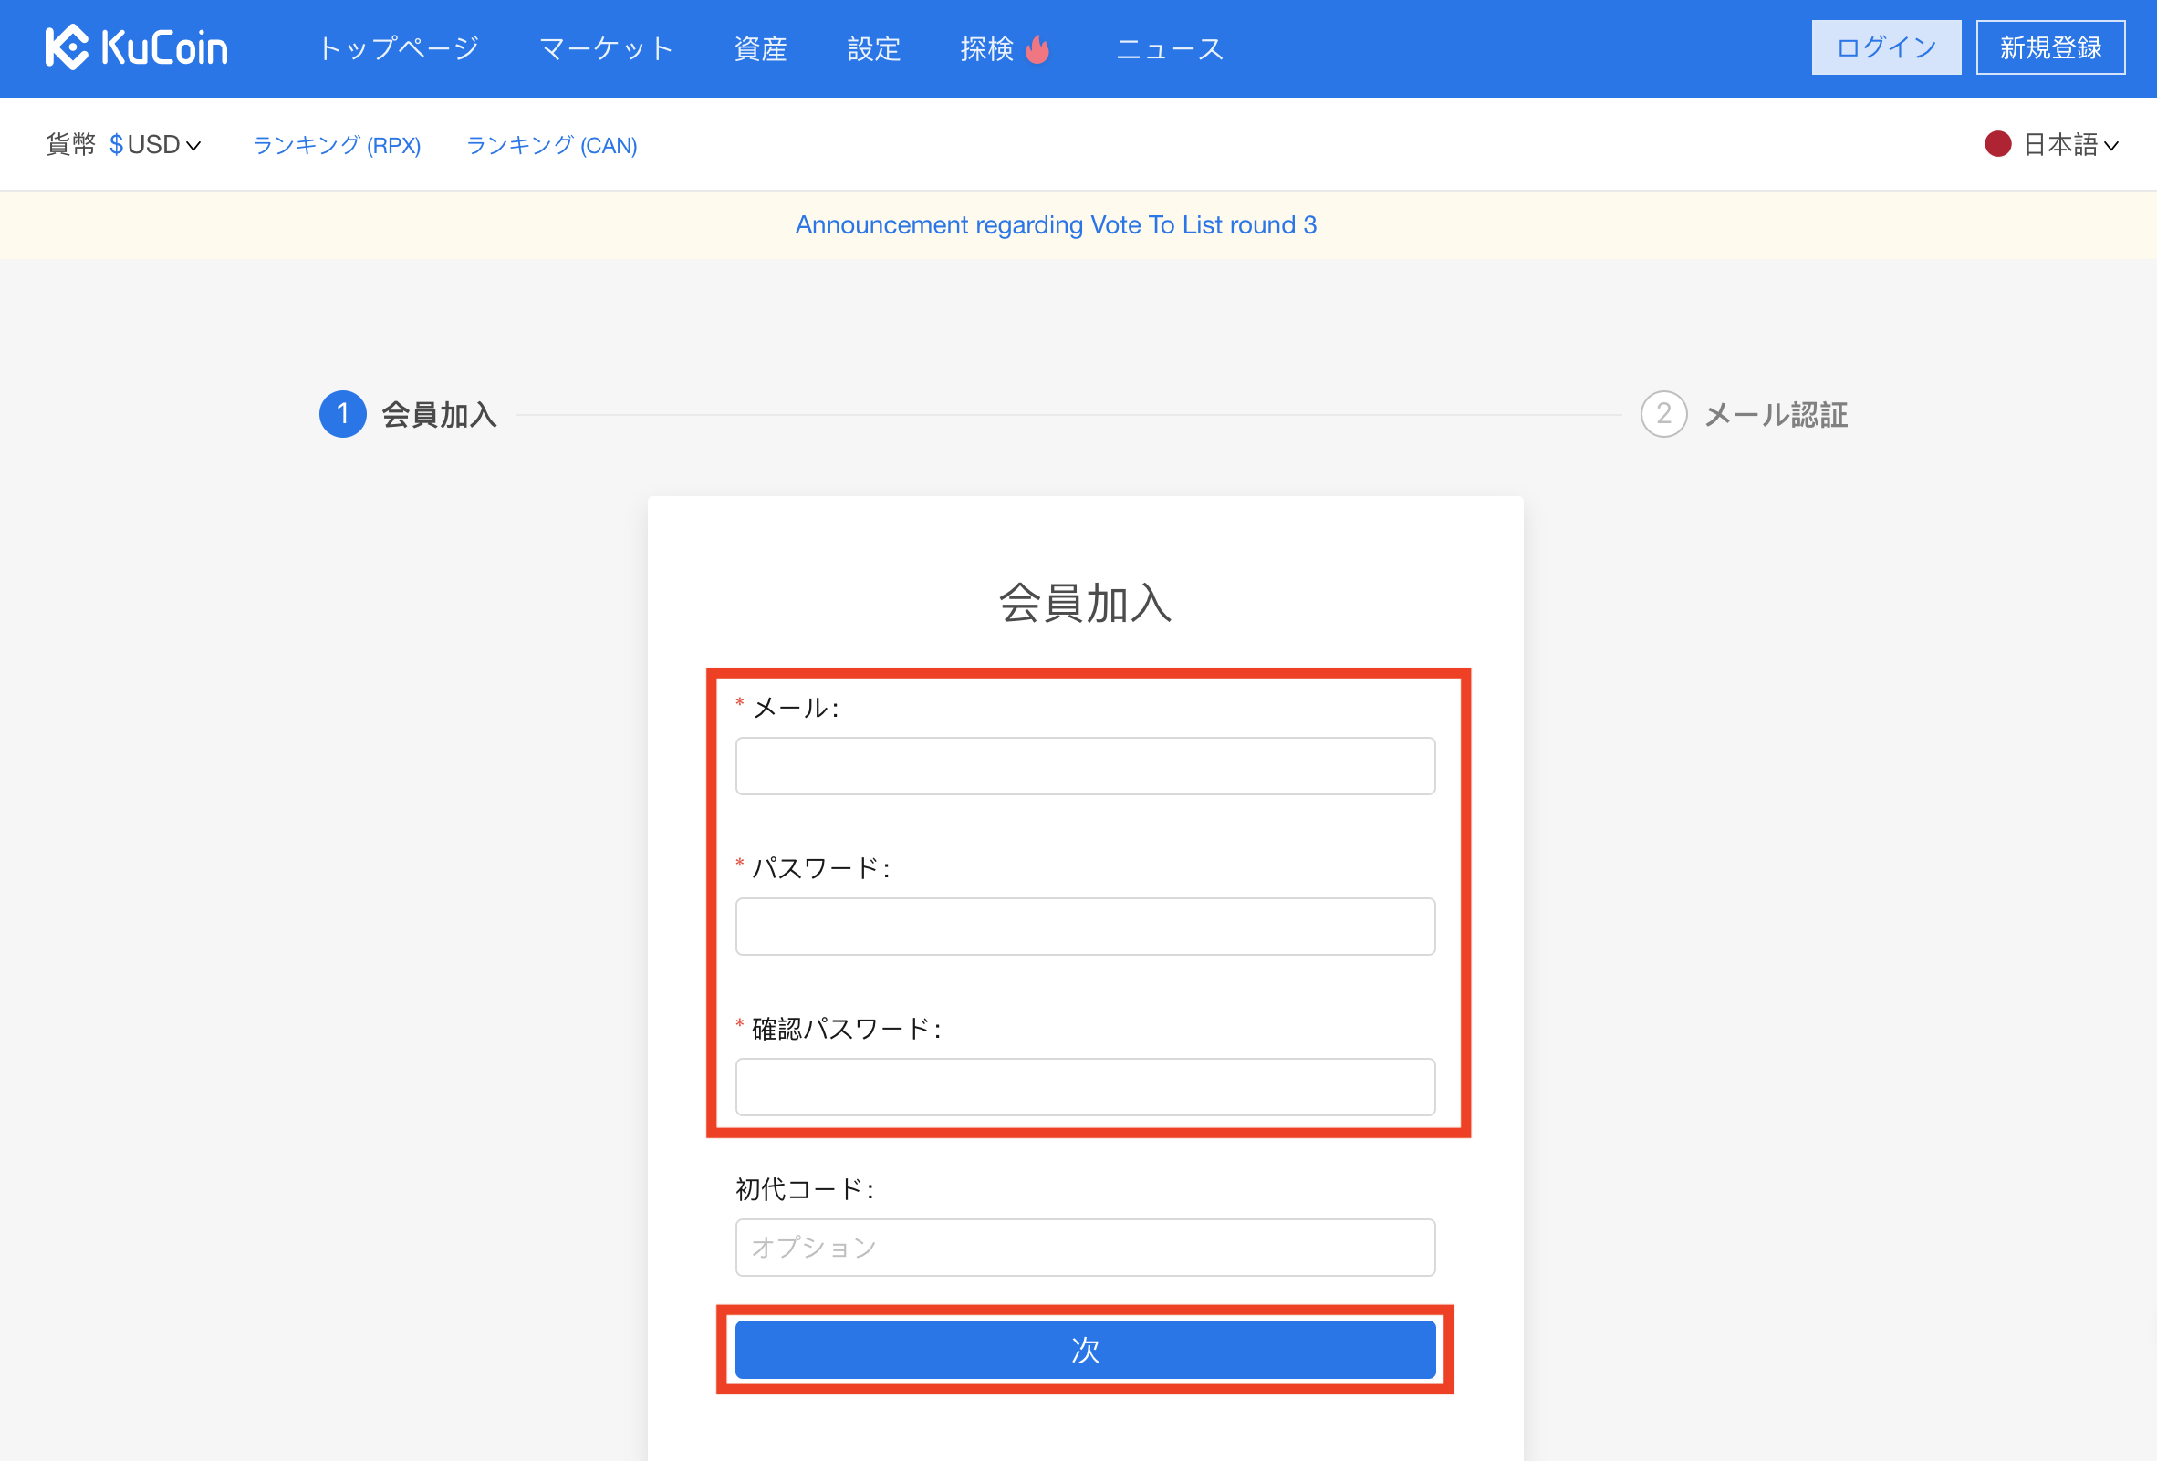
Task: Select the 設定 menu item
Action: coord(873,48)
